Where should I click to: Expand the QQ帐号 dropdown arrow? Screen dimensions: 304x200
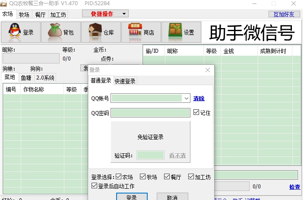tap(186, 98)
